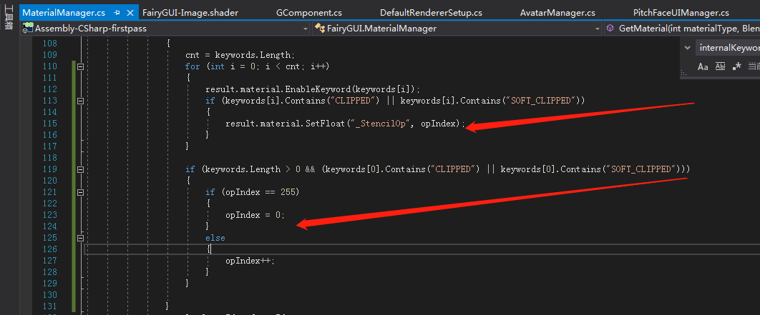The width and height of the screenshot is (760, 315).
Task: Click "SOFT_CLIPPED" string on line 113
Action: point(540,101)
